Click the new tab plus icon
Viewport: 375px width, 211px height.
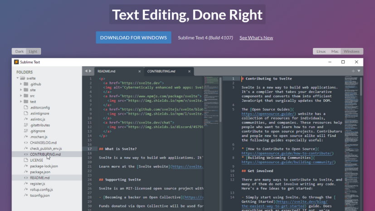coord(353,71)
